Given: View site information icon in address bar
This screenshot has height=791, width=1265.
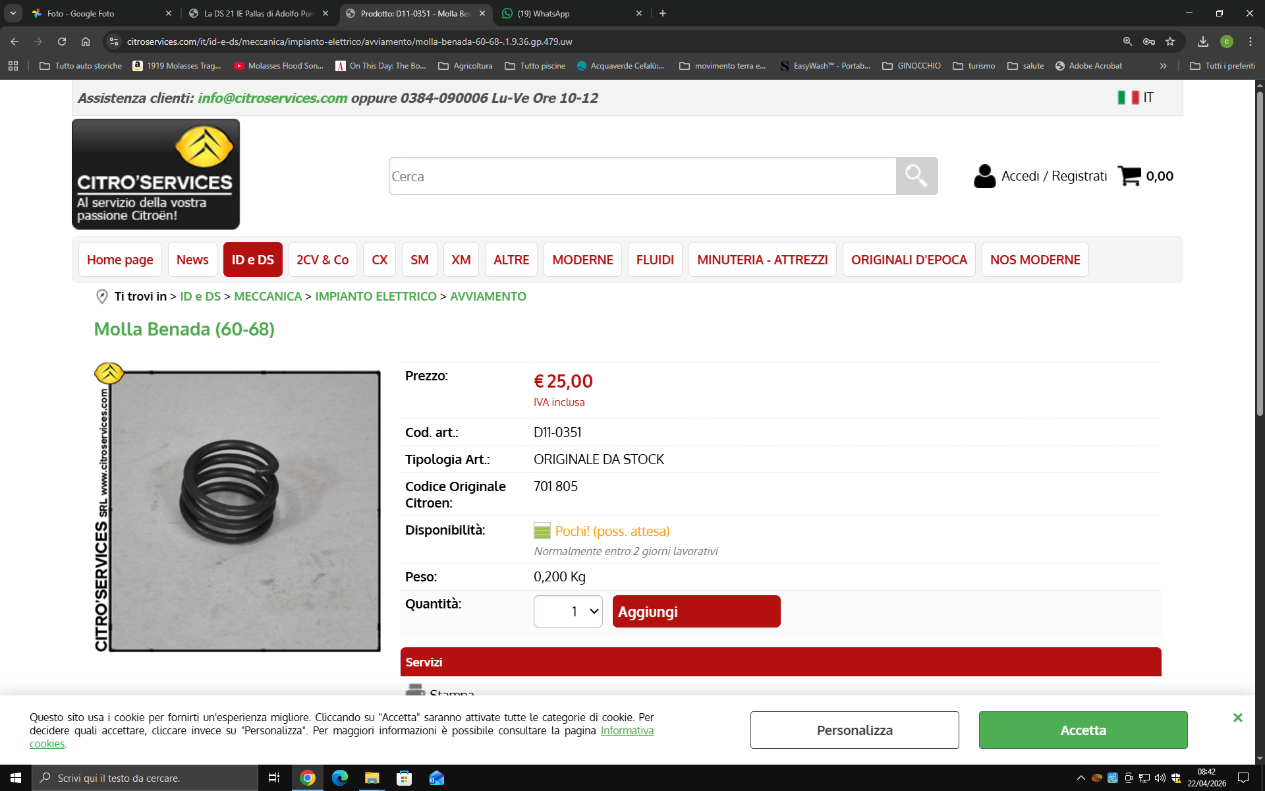Looking at the screenshot, I should (114, 42).
